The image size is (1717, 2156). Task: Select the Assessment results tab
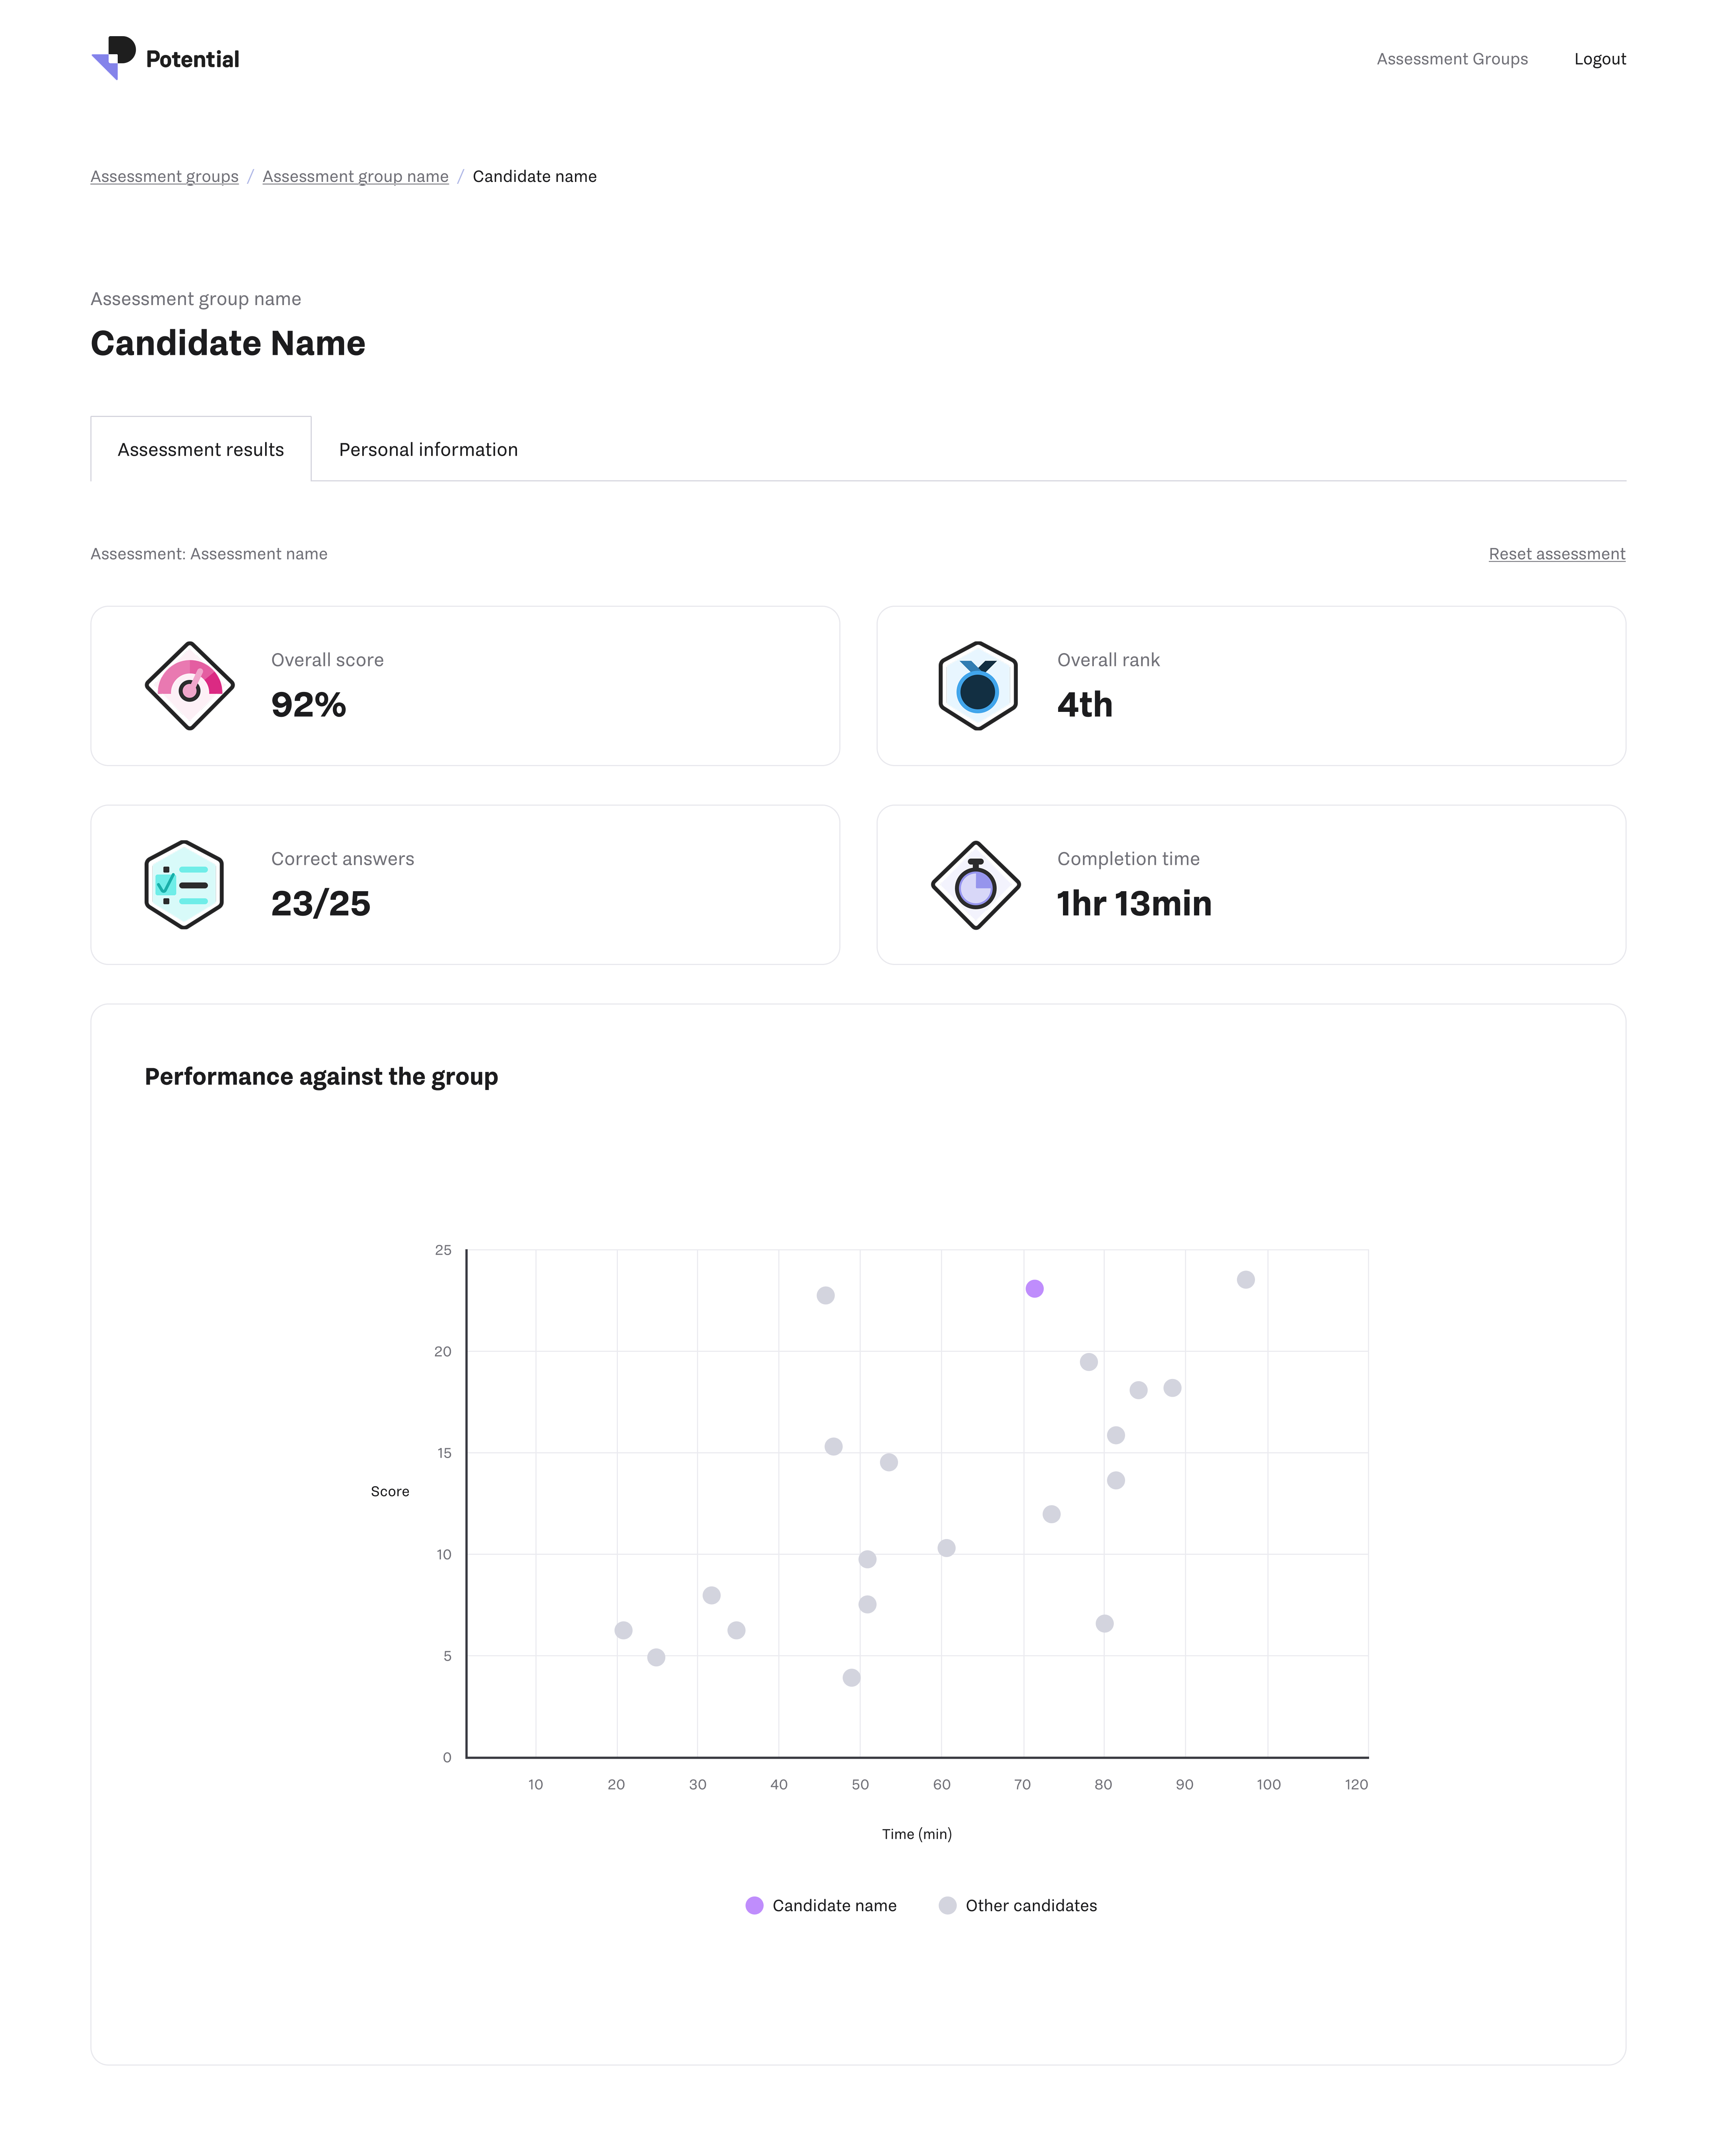click(201, 450)
